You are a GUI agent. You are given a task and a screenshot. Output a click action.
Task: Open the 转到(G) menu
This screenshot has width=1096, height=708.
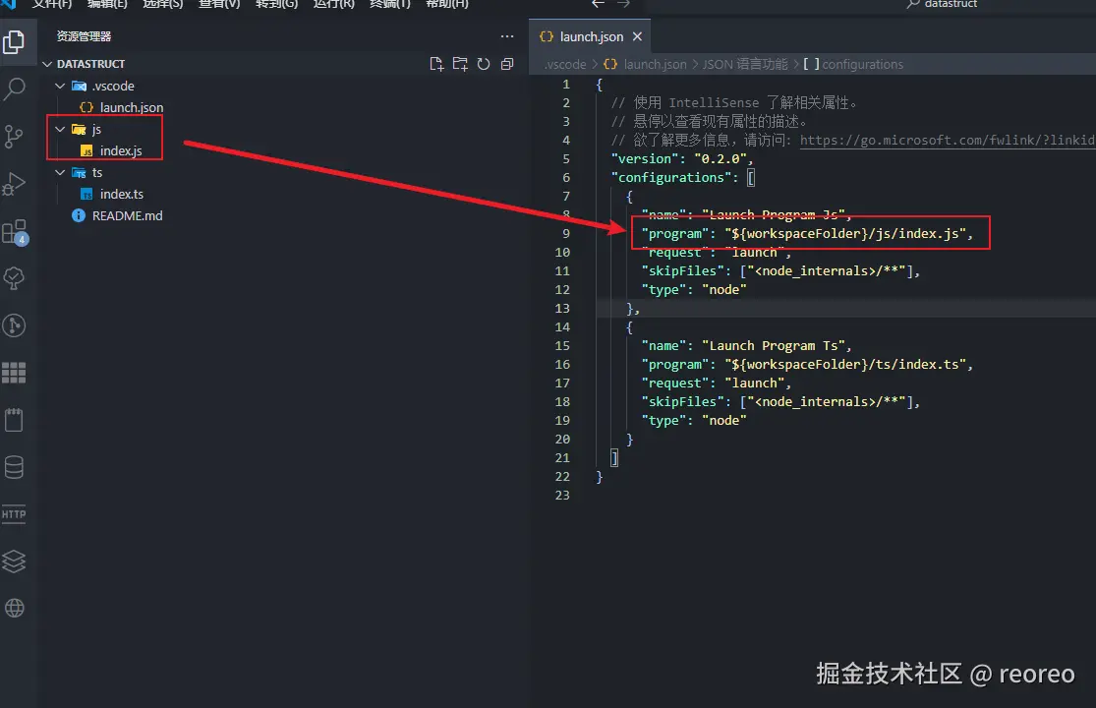coord(277,4)
